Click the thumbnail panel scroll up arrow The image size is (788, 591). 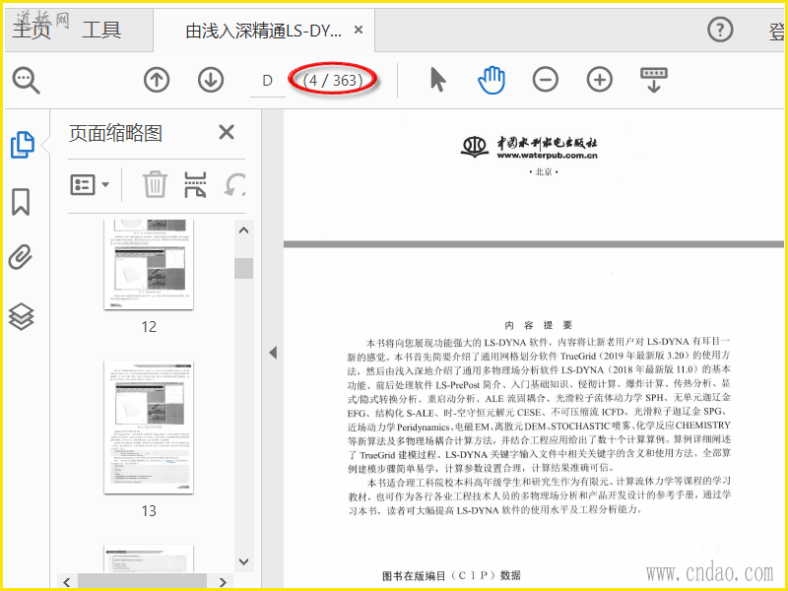[243, 230]
